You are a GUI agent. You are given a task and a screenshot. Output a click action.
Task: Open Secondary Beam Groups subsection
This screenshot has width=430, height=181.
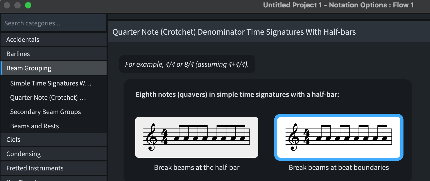[45, 112]
